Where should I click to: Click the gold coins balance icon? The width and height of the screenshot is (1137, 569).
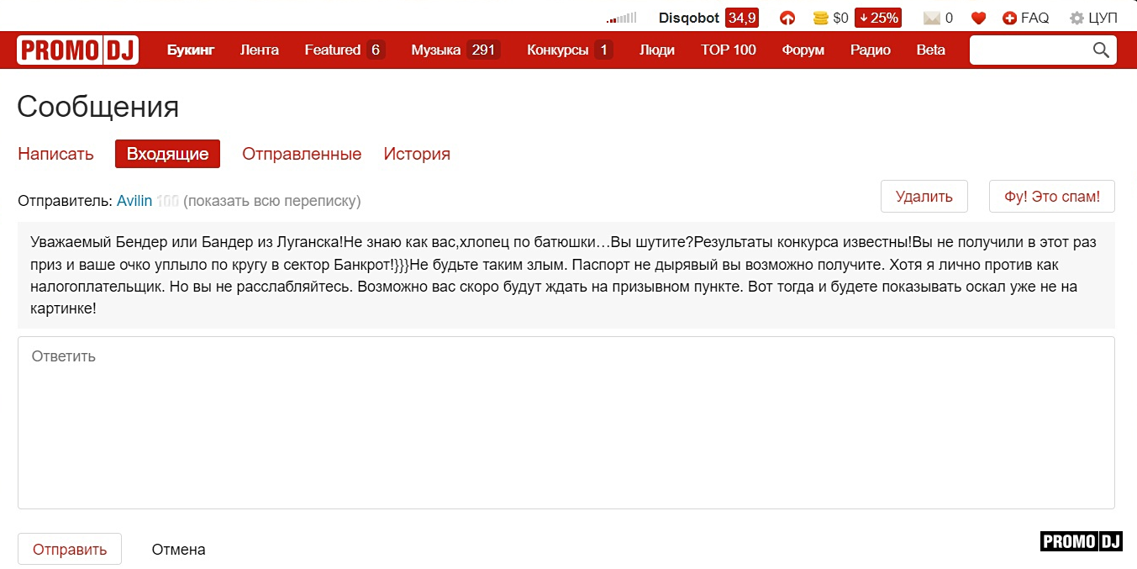coord(820,18)
